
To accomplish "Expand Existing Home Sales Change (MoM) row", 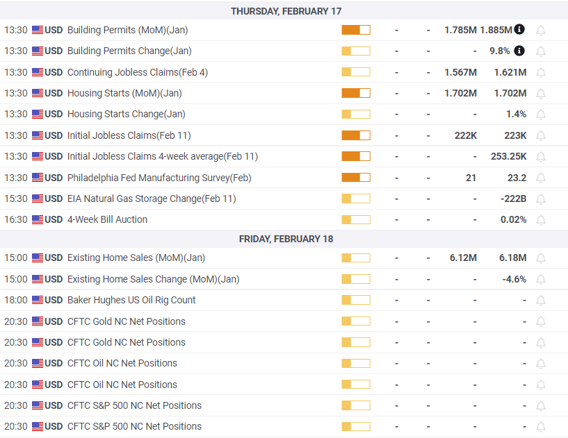I will pyautogui.click(x=153, y=279).
